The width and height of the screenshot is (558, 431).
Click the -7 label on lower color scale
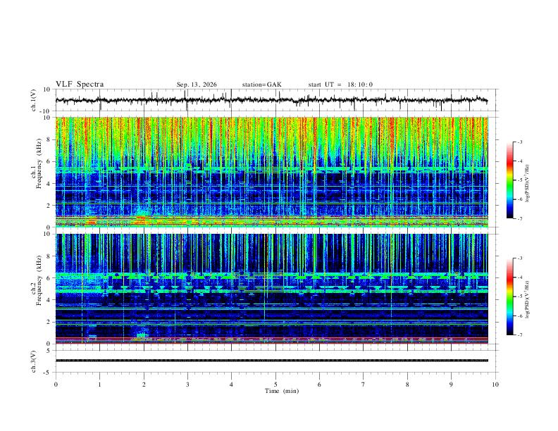click(x=519, y=335)
